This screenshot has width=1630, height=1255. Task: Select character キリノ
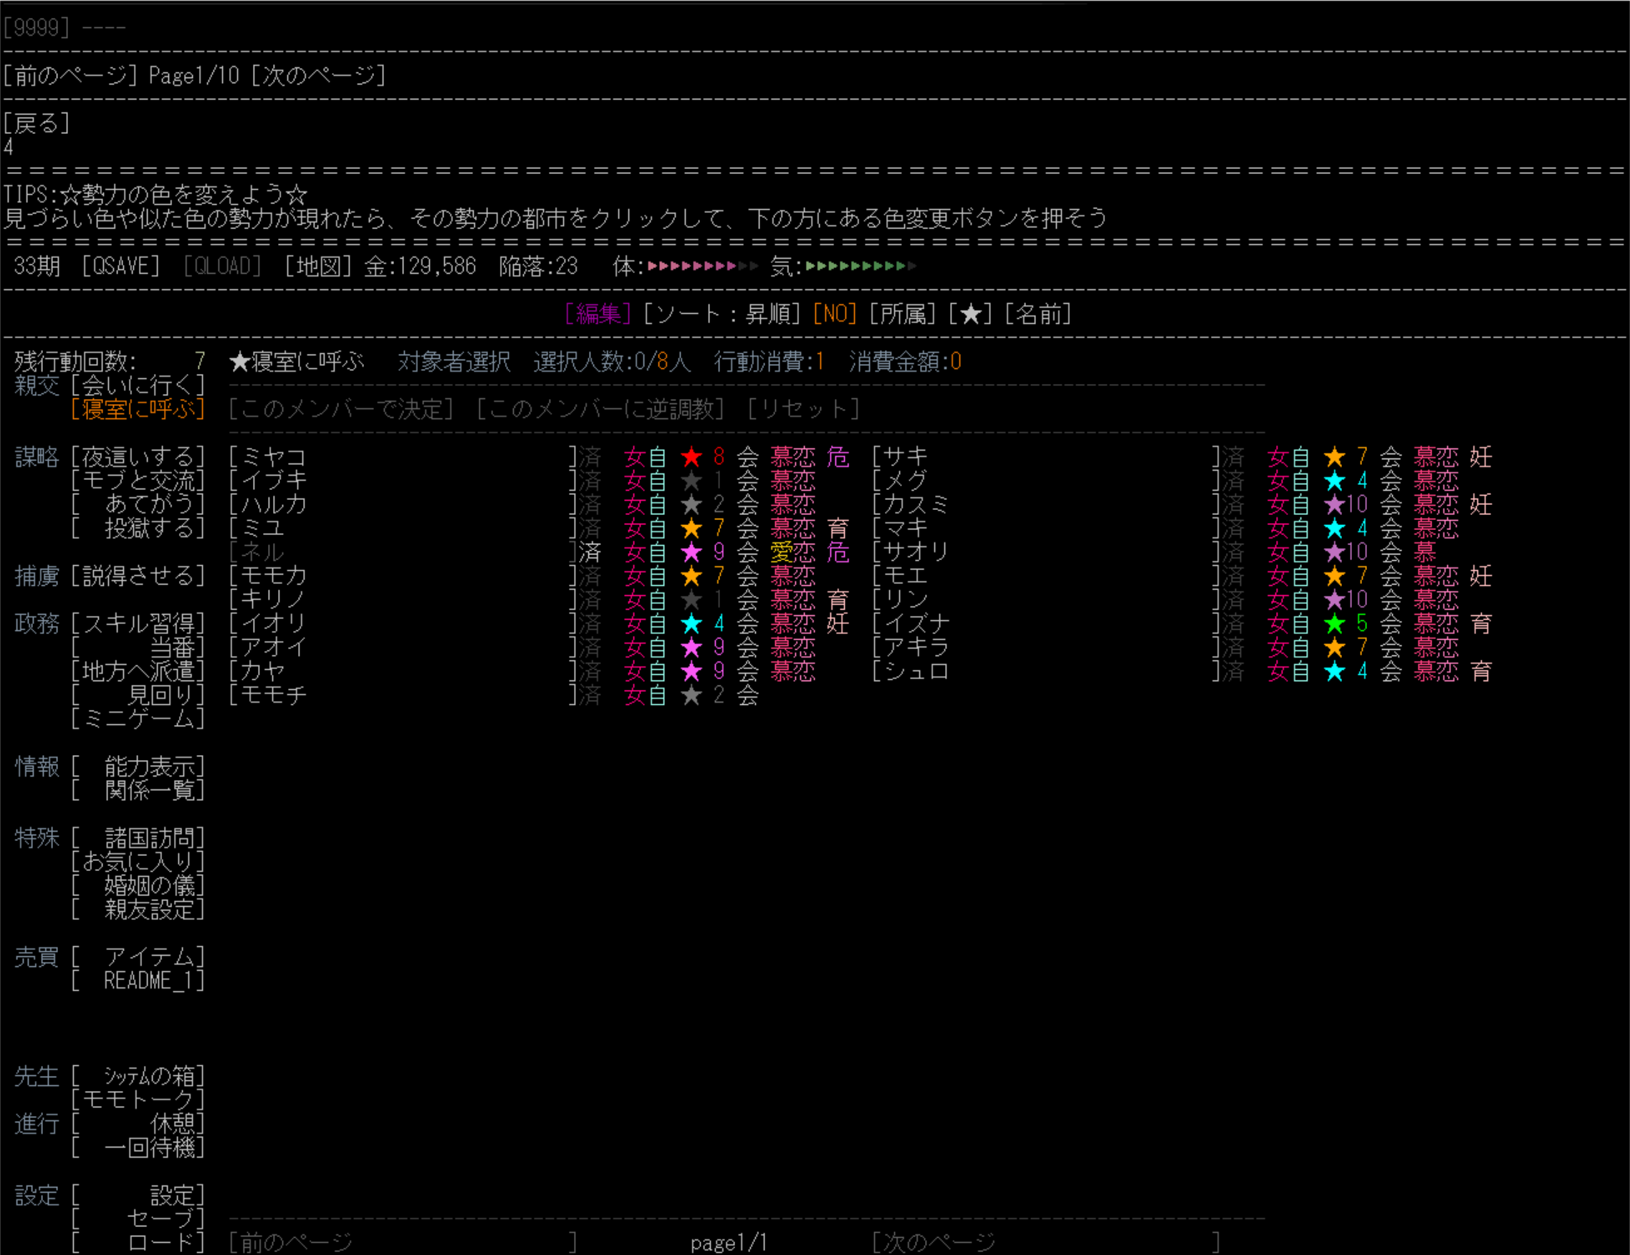click(x=403, y=600)
